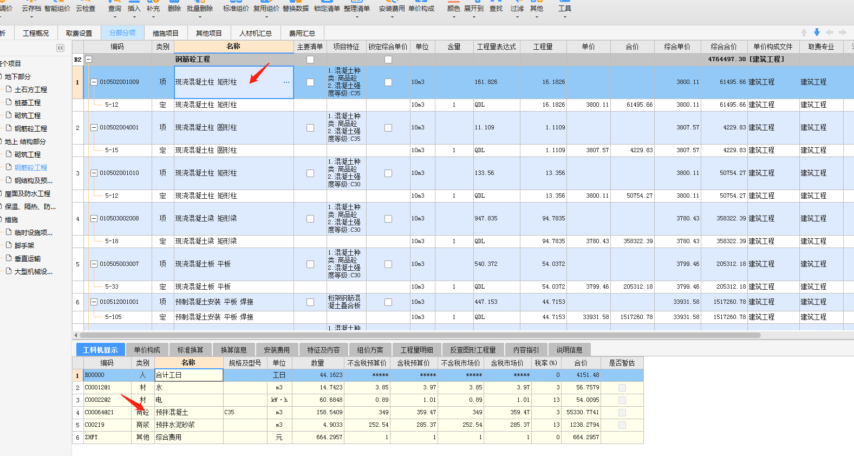This screenshot has height=456, width=854.
Task: Click the horizontal scrollbar of the main table
Action: (x=420, y=335)
